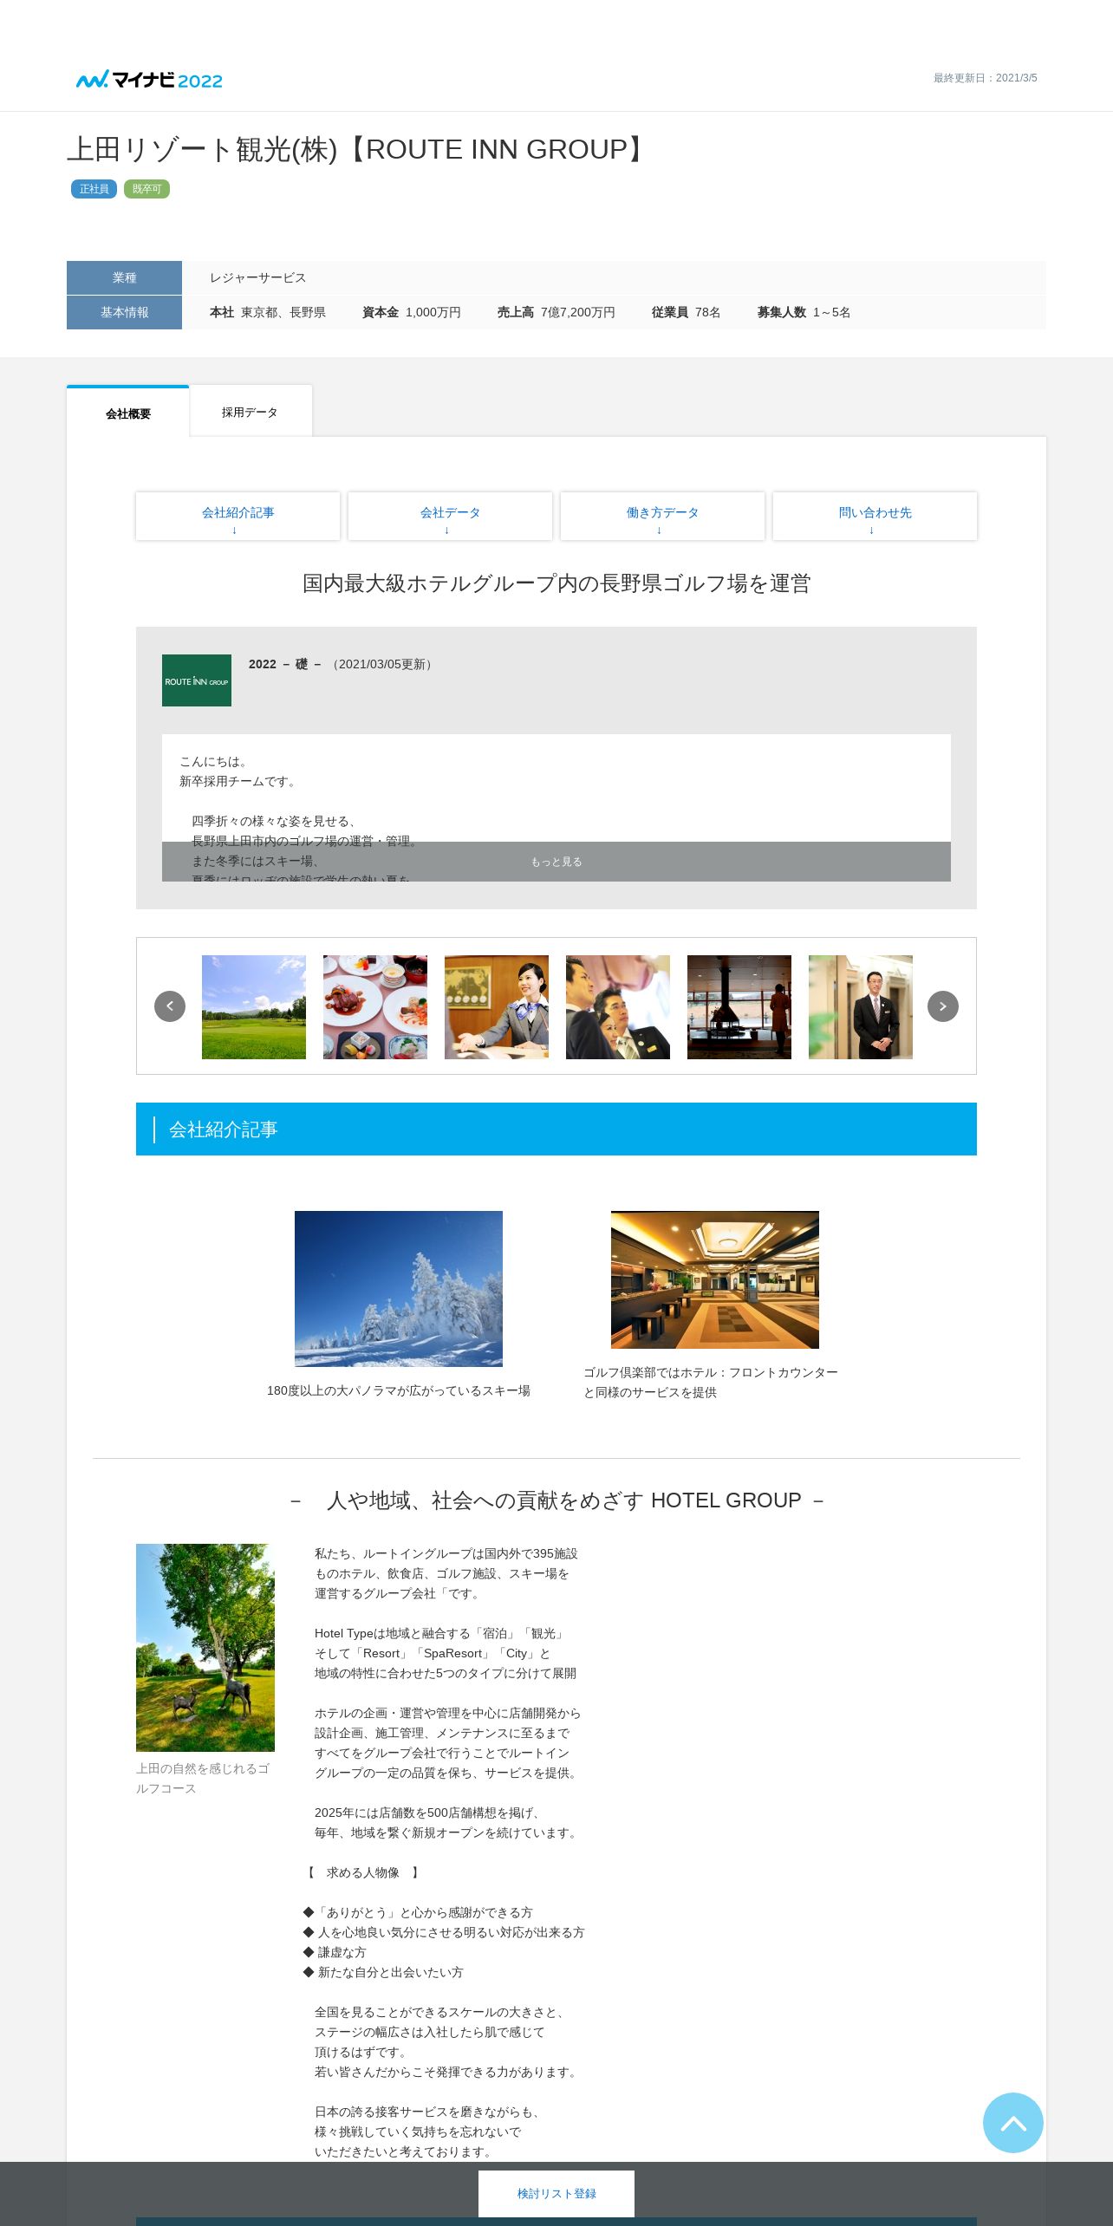
Task: Open the food dishes thumbnail
Action: pos(375,1007)
